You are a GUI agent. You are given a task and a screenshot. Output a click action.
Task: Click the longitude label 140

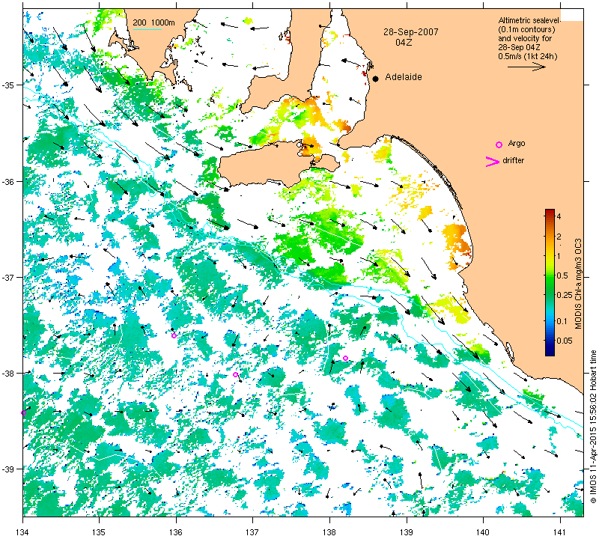483,532
